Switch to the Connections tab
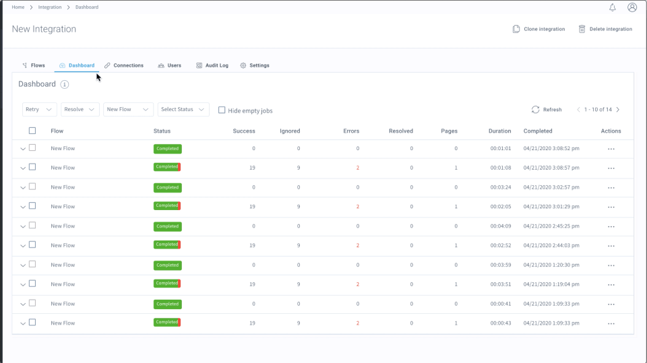This screenshot has width=647, height=363. pos(124,65)
